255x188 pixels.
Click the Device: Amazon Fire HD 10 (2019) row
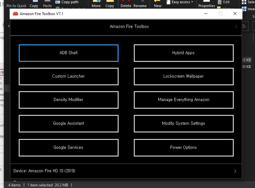coord(126,171)
